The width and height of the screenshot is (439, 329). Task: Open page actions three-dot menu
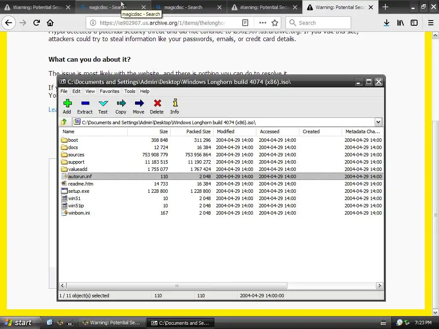click(263, 23)
